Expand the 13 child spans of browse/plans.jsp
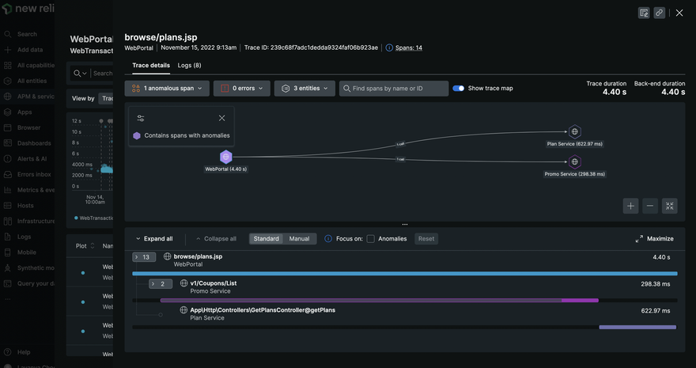 coord(145,257)
